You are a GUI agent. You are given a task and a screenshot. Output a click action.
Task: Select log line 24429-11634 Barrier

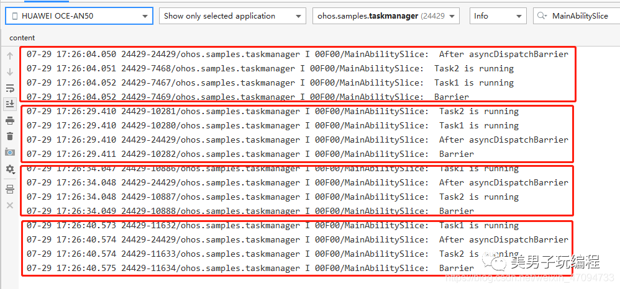point(250,268)
